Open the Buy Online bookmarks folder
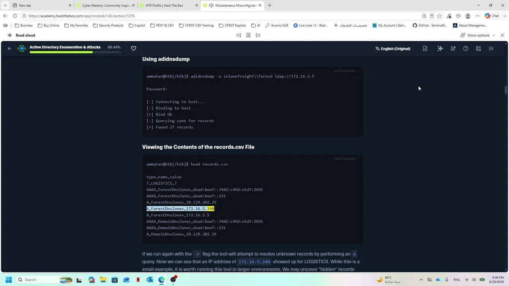 click(x=48, y=25)
